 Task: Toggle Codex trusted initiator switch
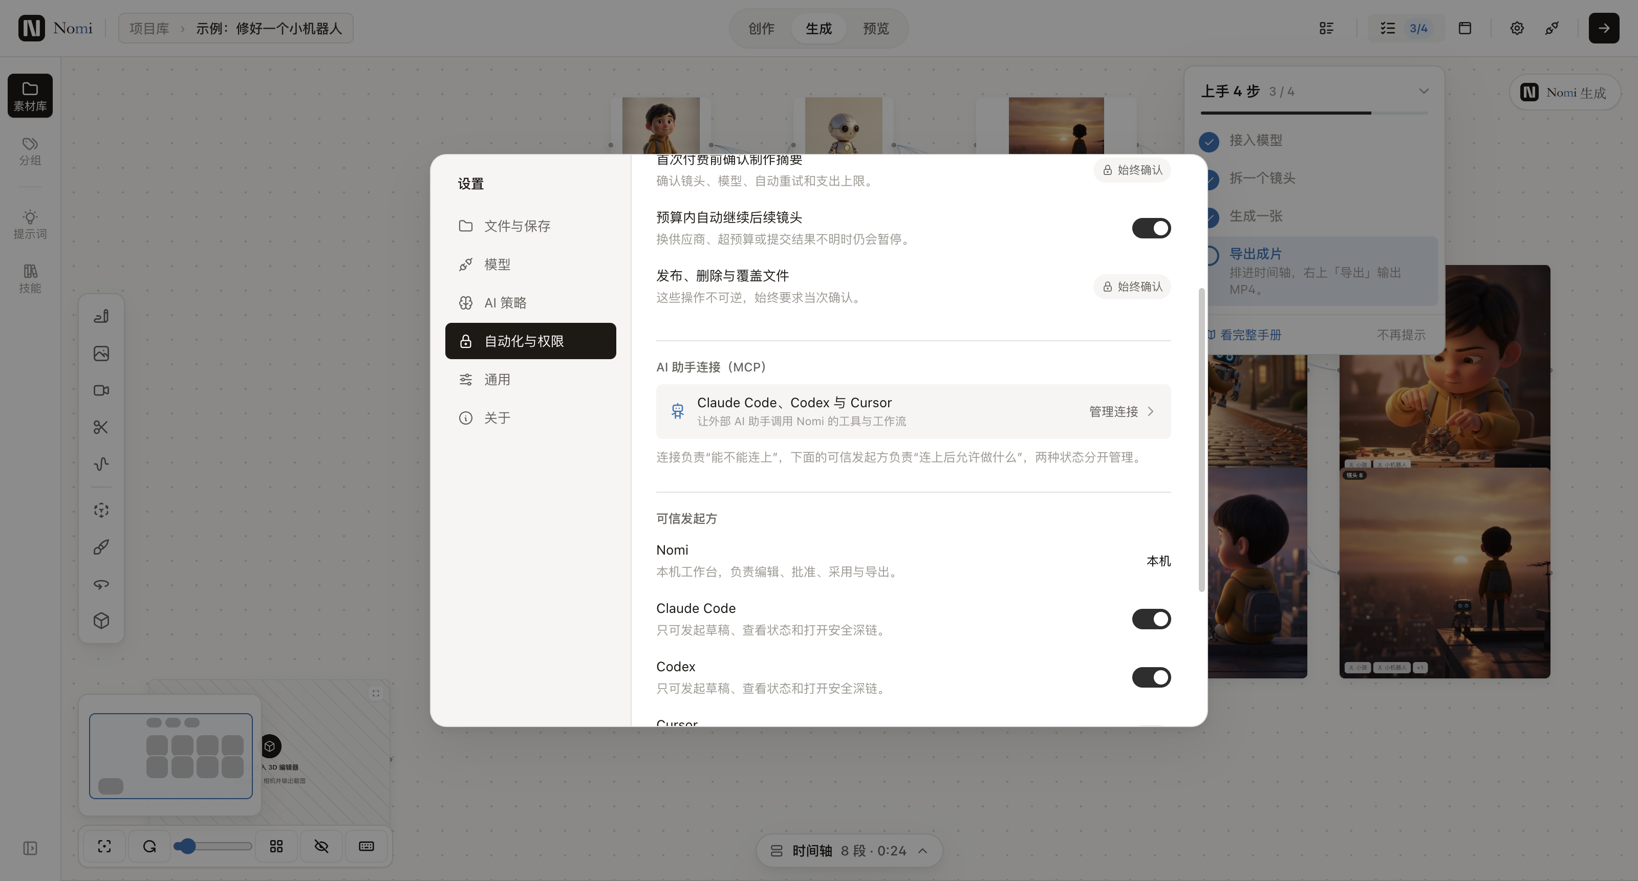(x=1151, y=677)
